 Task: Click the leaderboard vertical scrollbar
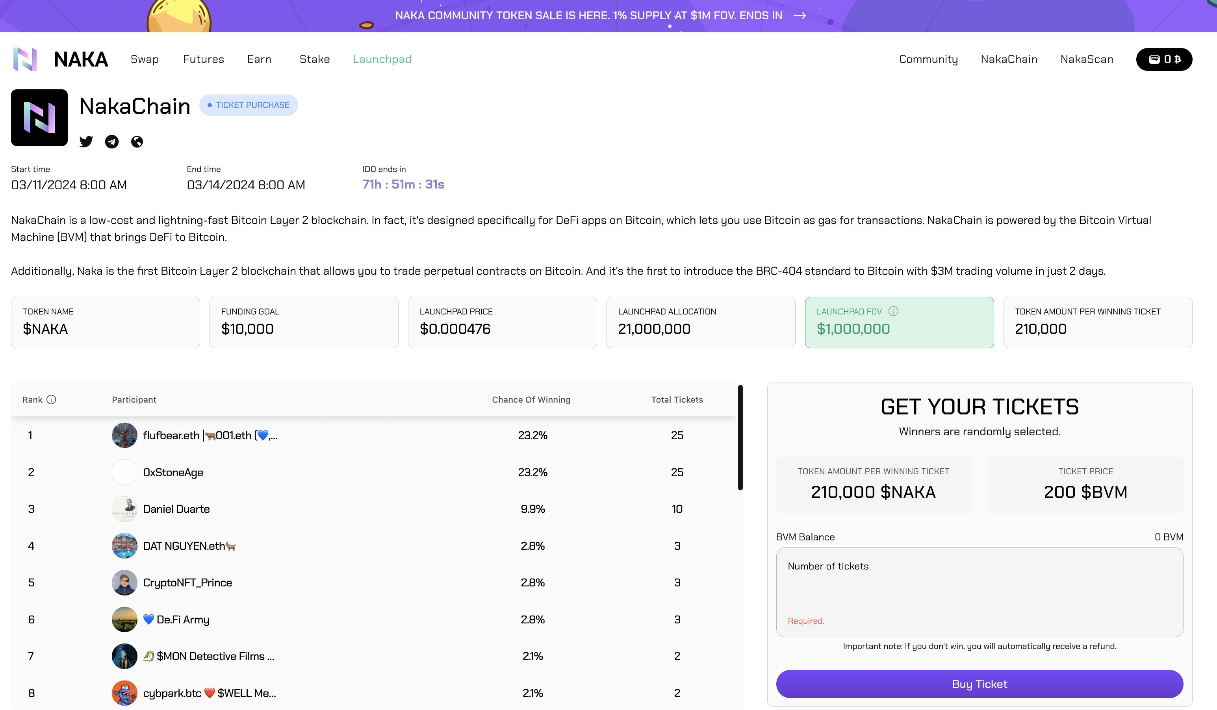[x=740, y=437]
